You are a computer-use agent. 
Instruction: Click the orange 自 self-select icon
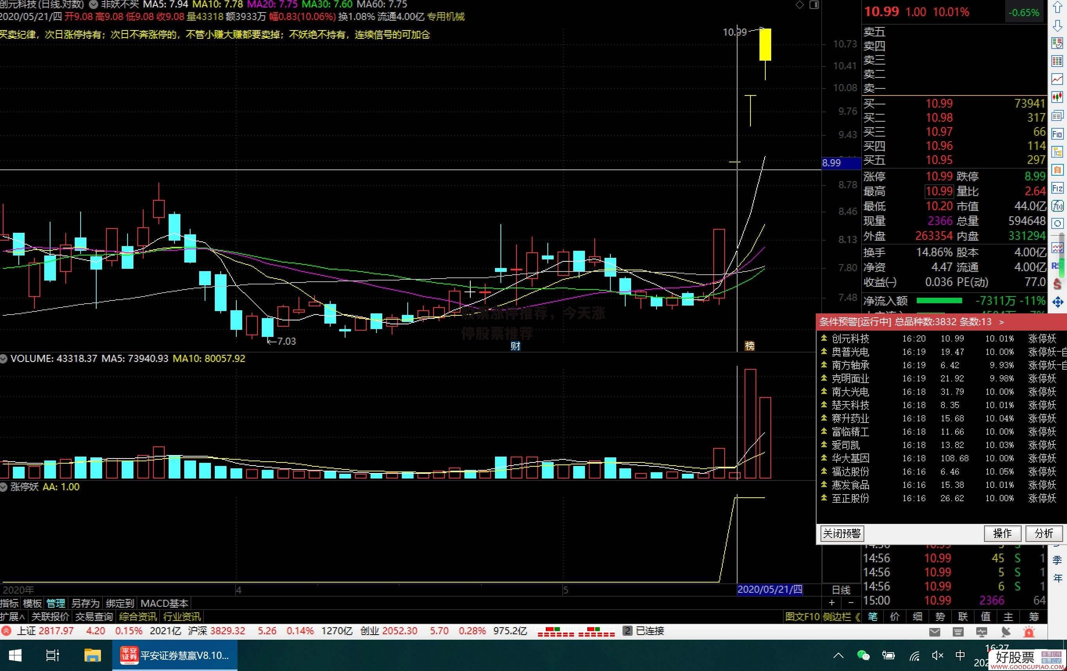(1057, 170)
